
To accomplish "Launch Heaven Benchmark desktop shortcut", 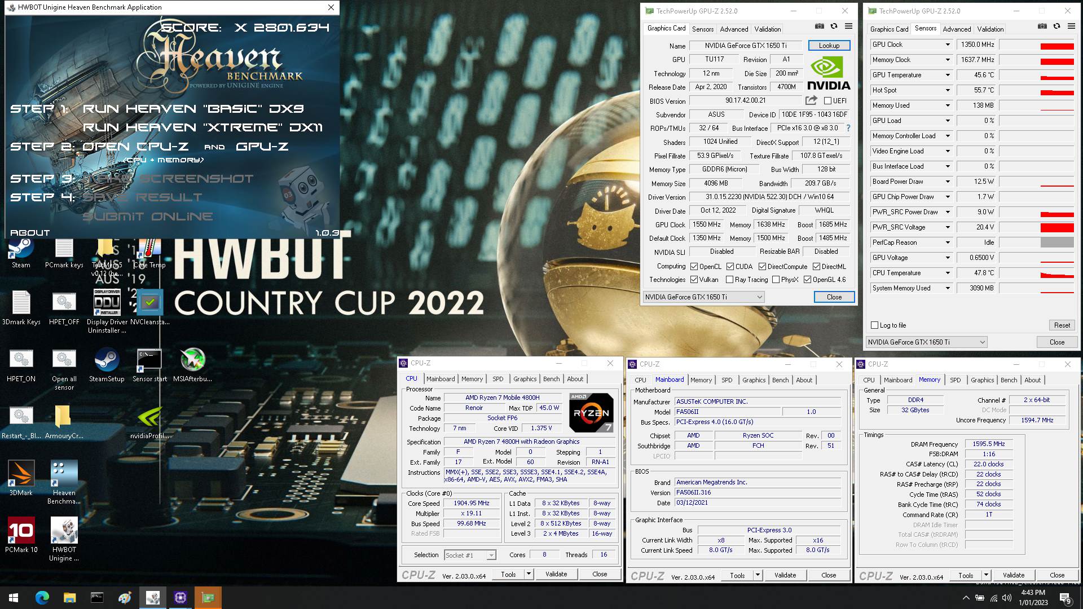I will pos(64,482).
